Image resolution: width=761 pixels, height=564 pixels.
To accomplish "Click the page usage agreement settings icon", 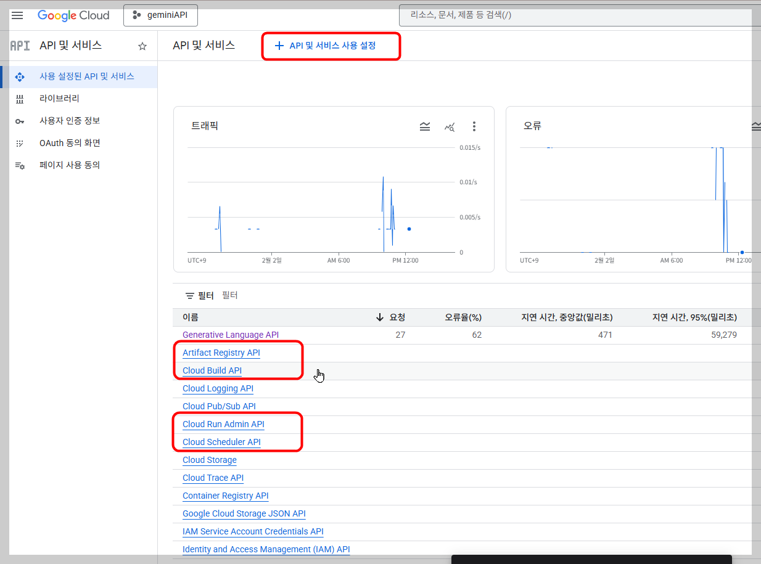I will pos(20,166).
